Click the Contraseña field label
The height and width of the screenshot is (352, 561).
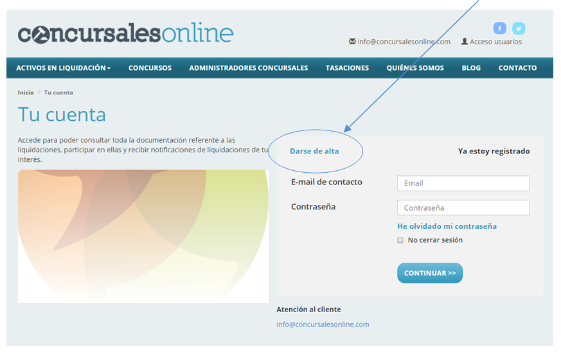coord(313,206)
